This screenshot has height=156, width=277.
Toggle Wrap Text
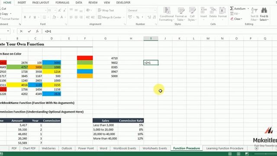(x=106, y=10)
